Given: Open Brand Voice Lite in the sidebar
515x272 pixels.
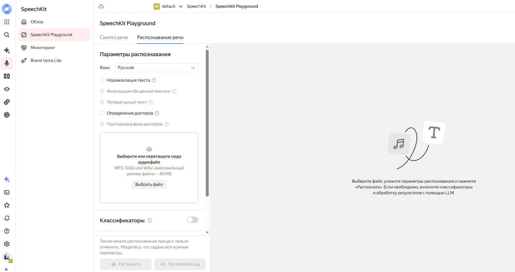Looking at the screenshot, I should click(54, 61).
